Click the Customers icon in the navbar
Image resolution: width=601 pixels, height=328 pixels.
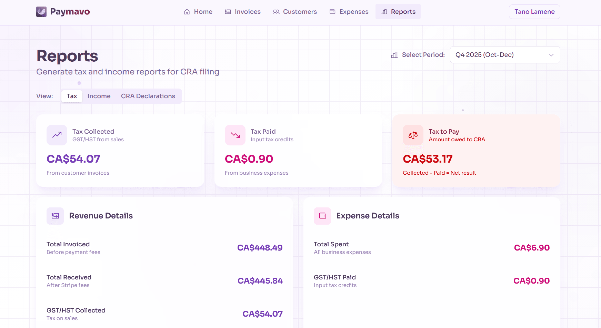click(276, 11)
